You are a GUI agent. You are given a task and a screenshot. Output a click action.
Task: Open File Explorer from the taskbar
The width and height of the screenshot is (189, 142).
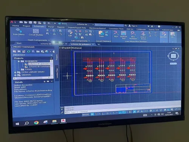coord(54,122)
